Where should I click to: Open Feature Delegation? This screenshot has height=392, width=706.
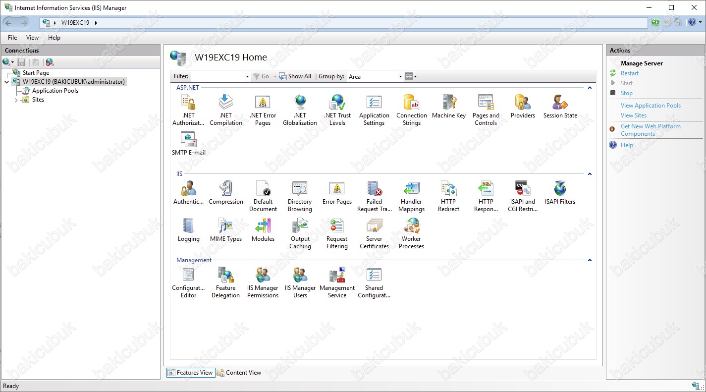[x=226, y=282]
